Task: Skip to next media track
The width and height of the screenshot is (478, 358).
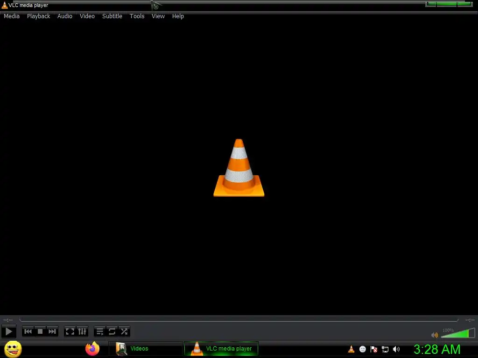Action: 52,331
